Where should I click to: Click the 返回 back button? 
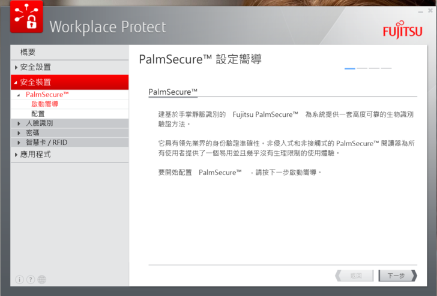355,276
